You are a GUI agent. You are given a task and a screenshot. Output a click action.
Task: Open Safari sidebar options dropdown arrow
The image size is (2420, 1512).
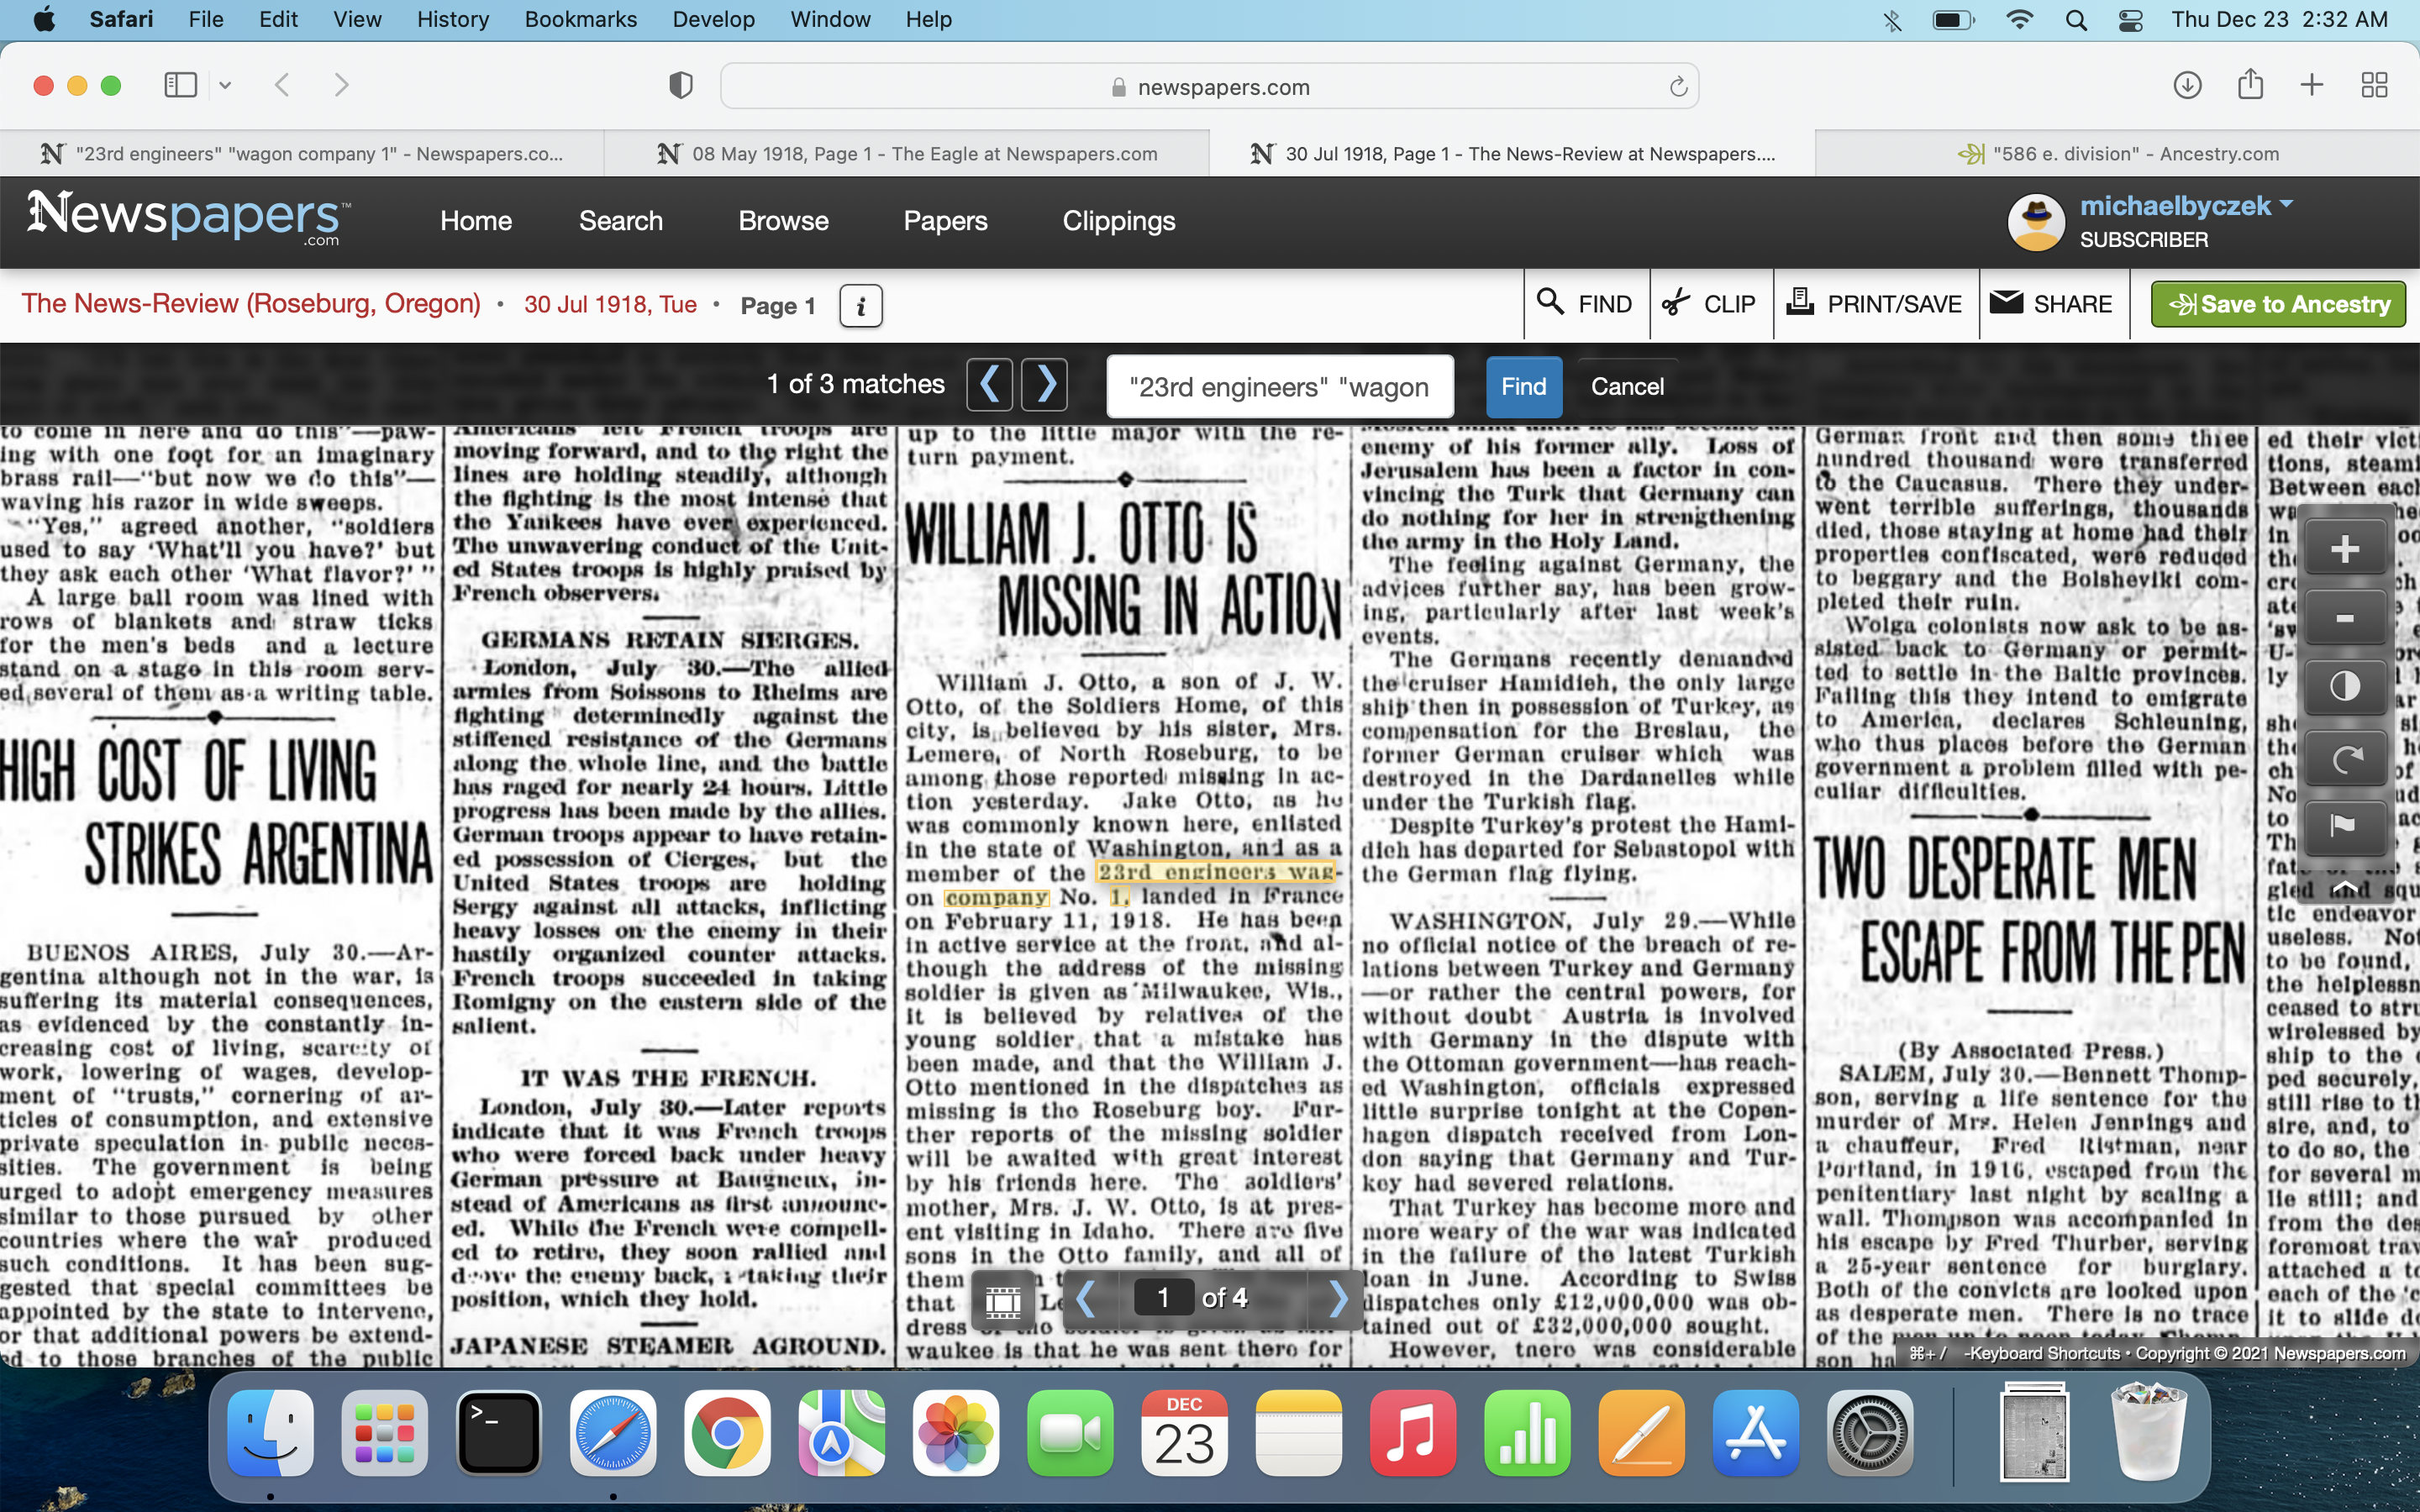pos(225,85)
